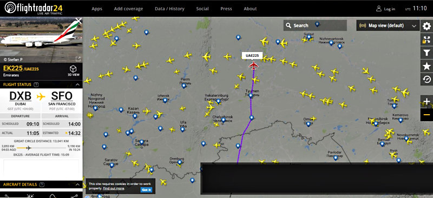The height and width of the screenshot is (198, 433).
Task: Open the Add coverage menu item
Action: pos(128,9)
